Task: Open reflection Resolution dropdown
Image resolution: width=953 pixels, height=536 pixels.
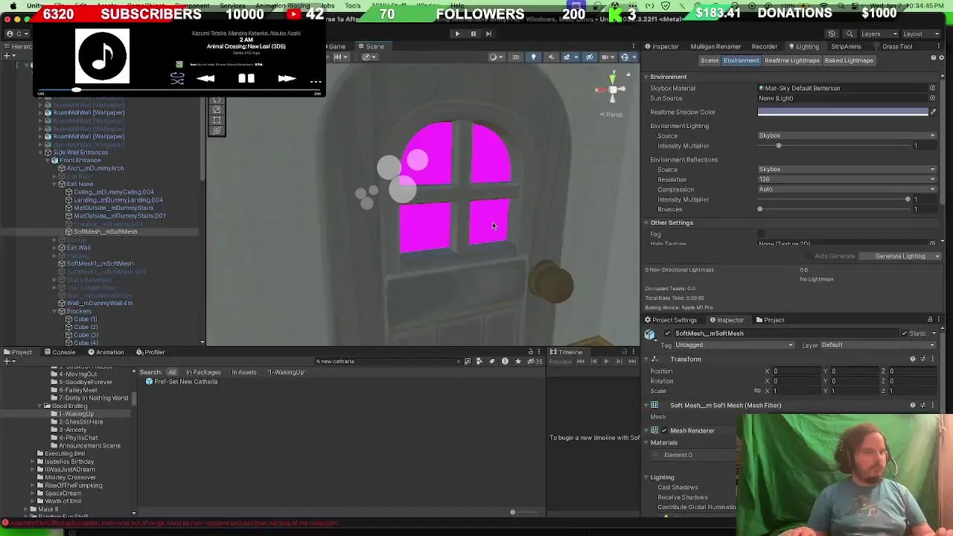Action: click(x=847, y=179)
